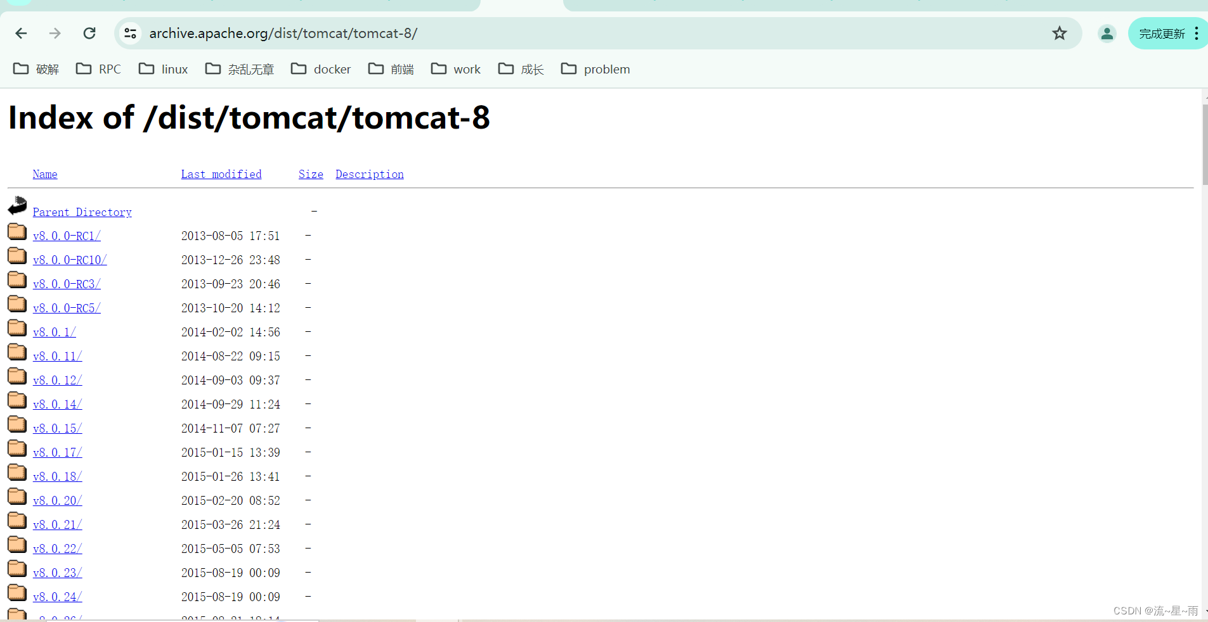
Task: Sort listing by Name column
Action: coord(45,174)
